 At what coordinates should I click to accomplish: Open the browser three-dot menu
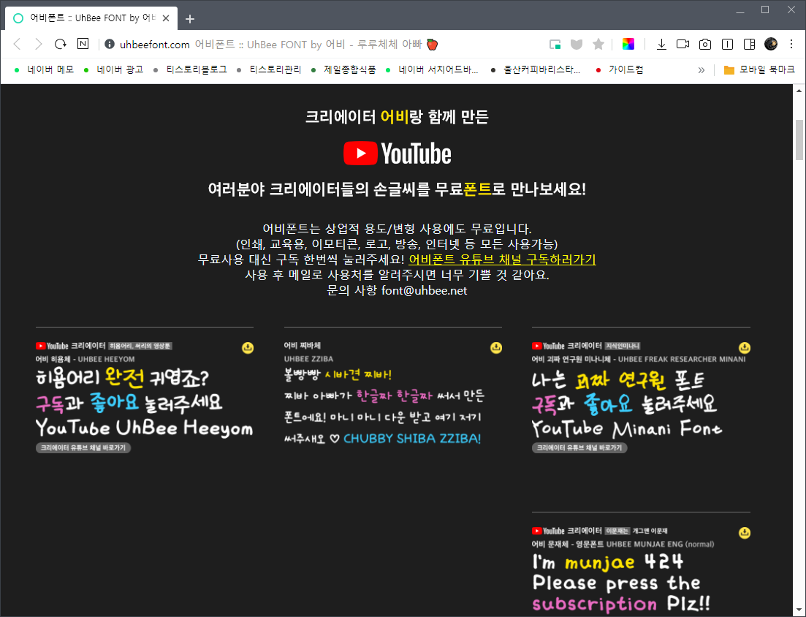791,44
